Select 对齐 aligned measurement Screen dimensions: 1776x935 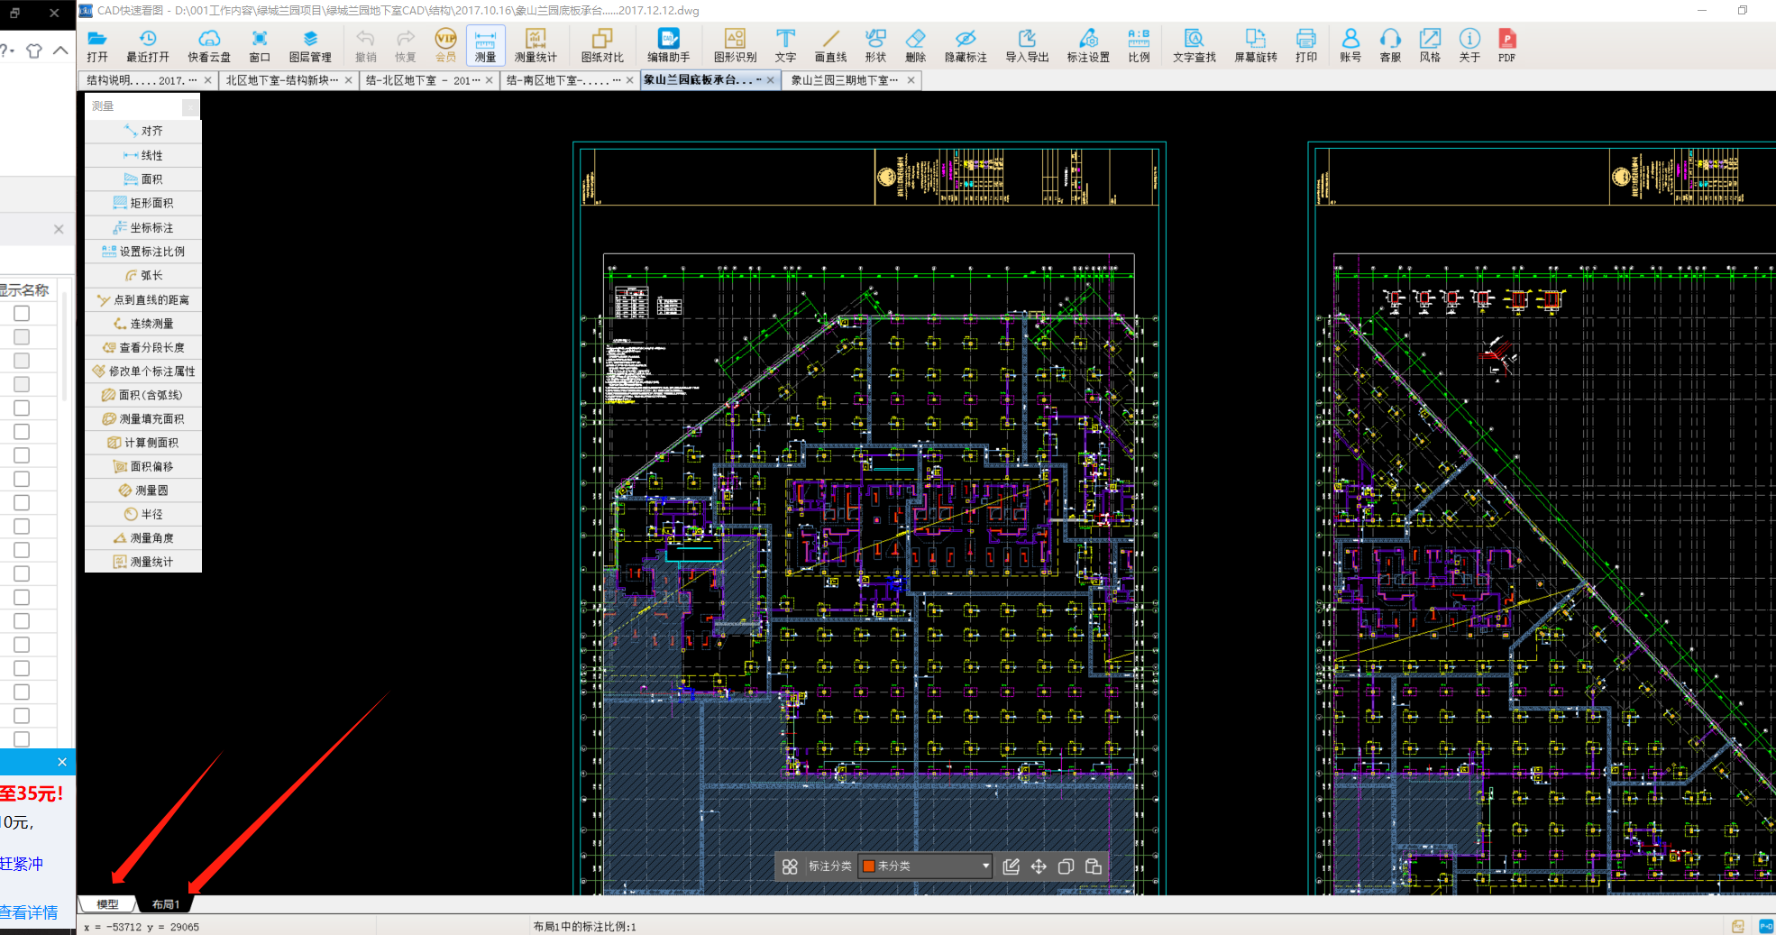(143, 131)
